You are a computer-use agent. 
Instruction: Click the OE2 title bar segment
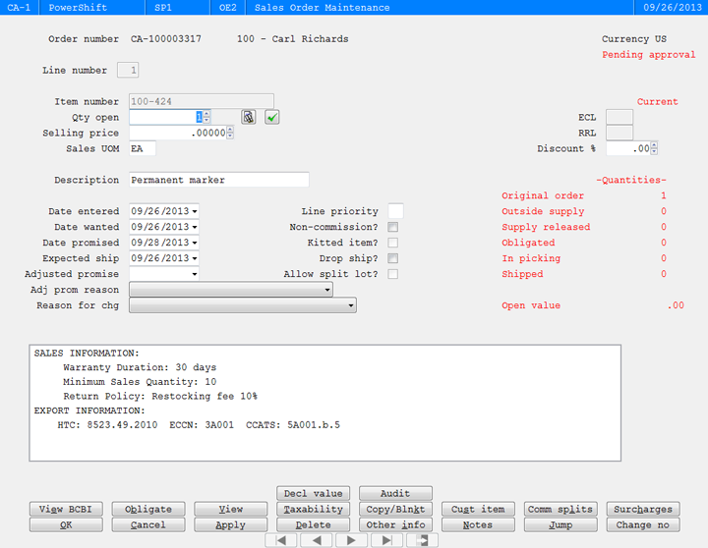[227, 8]
